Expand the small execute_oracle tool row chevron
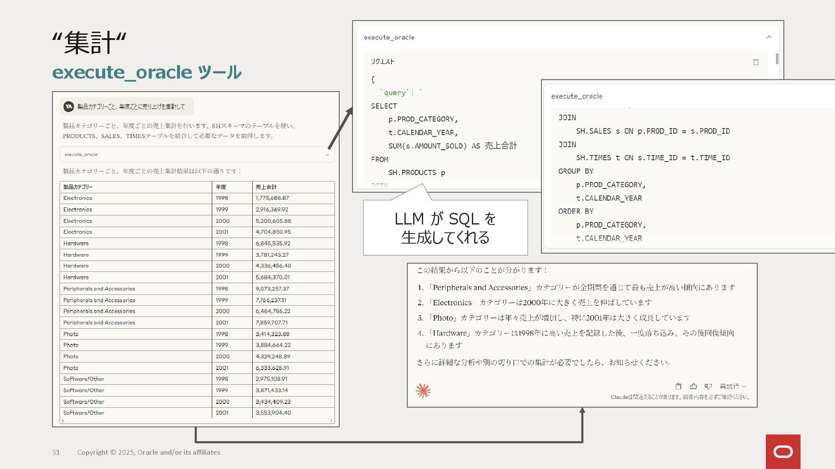 click(x=327, y=155)
